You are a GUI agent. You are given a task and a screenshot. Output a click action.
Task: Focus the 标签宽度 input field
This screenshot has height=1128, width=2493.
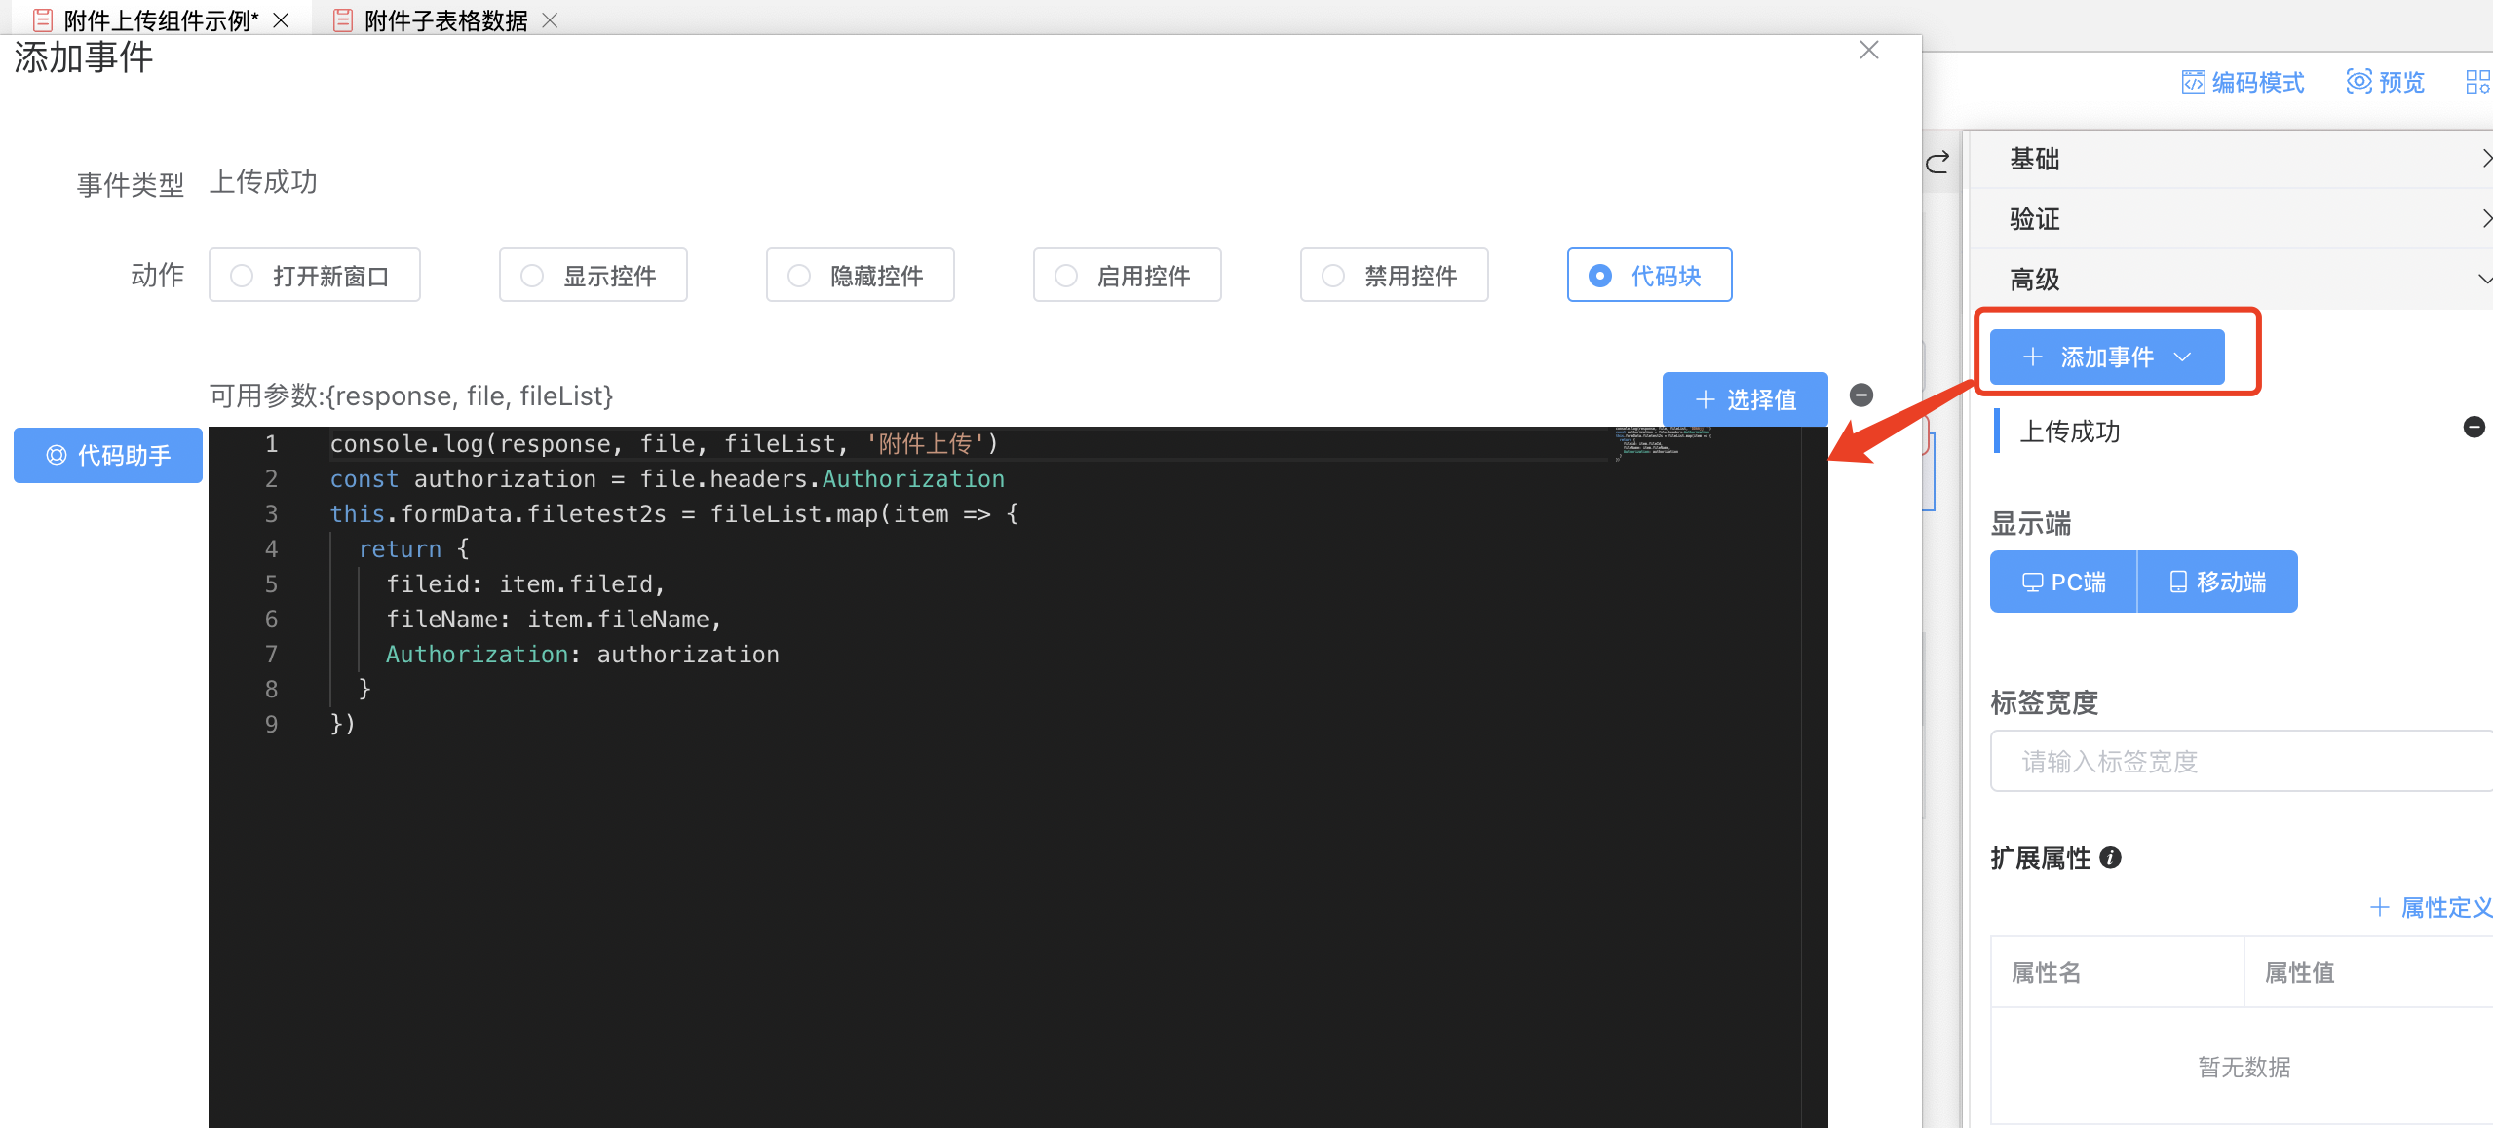pyautogui.click(x=2242, y=762)
